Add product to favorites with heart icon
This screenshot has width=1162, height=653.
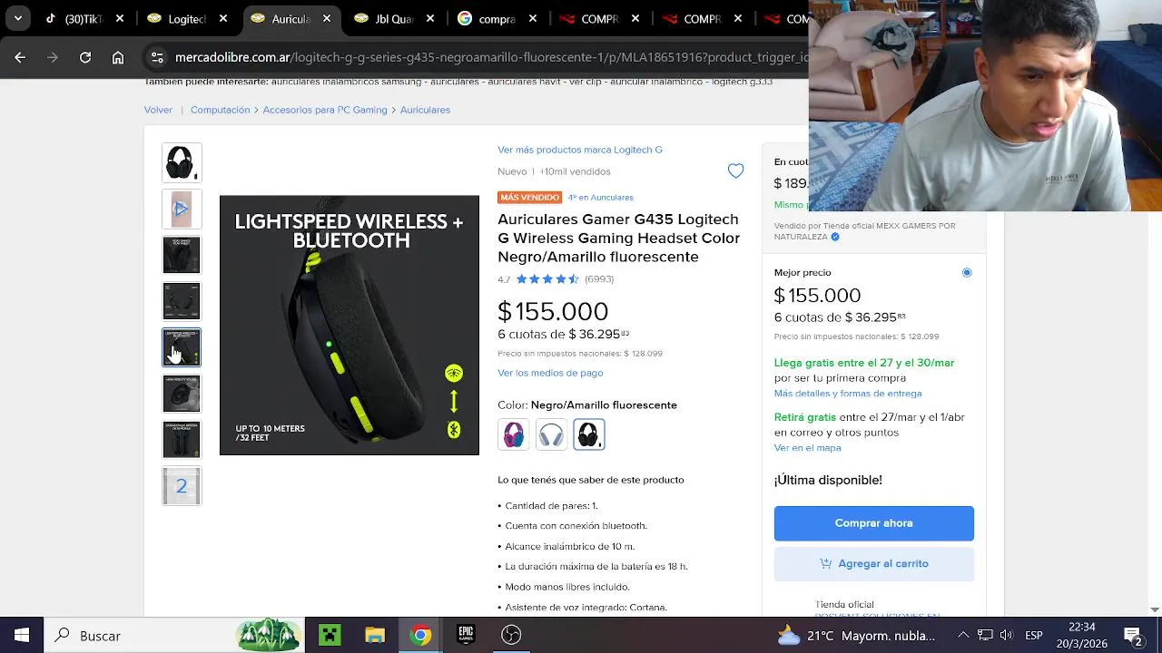click(x=735, y=171)
